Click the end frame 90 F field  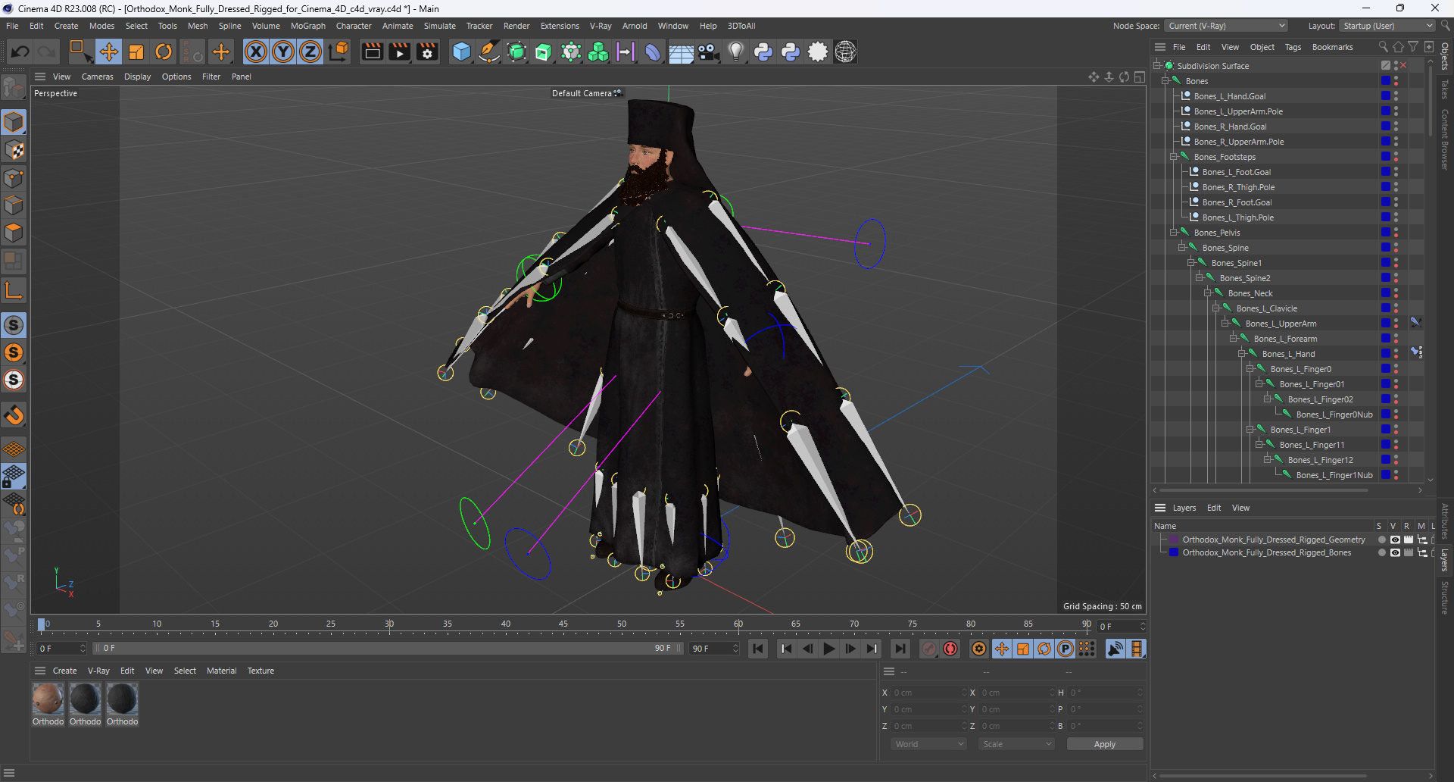[x=714, y=649]
